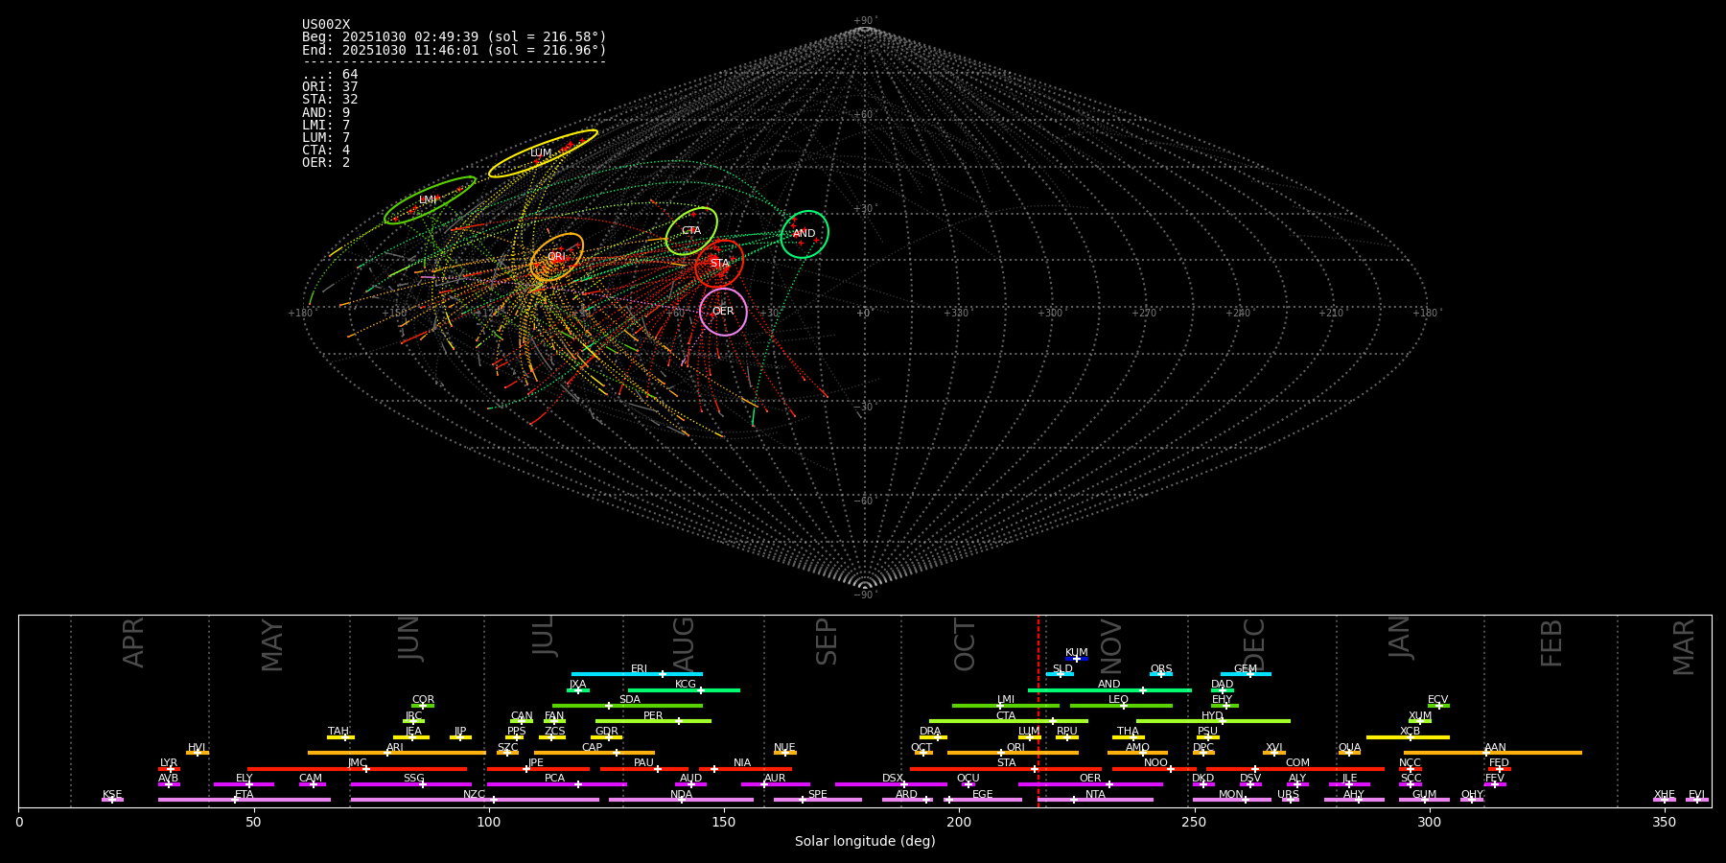This screenshot has height=863, width=1726.
Task: Select the CTA radiant ellipse on the sky map
Action: 691,231
